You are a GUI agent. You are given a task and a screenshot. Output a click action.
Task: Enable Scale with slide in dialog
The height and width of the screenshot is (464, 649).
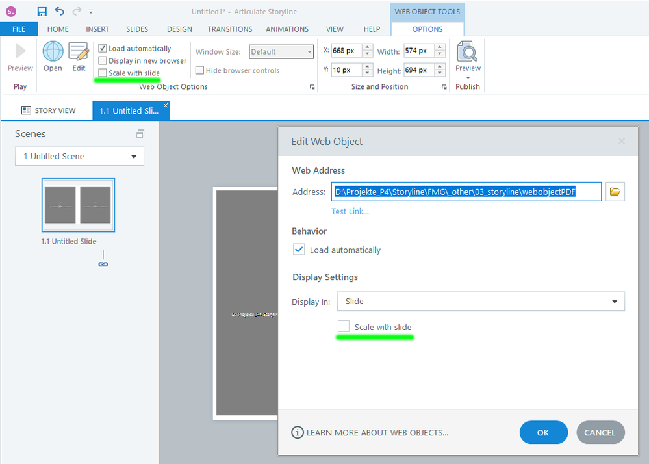[x=344, y=326]
